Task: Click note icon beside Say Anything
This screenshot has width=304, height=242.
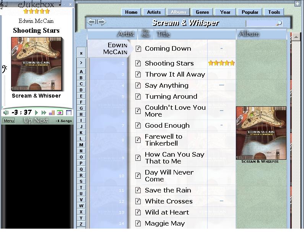Action: 138,85
